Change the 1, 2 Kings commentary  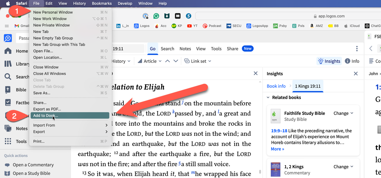tap(343, 167)
